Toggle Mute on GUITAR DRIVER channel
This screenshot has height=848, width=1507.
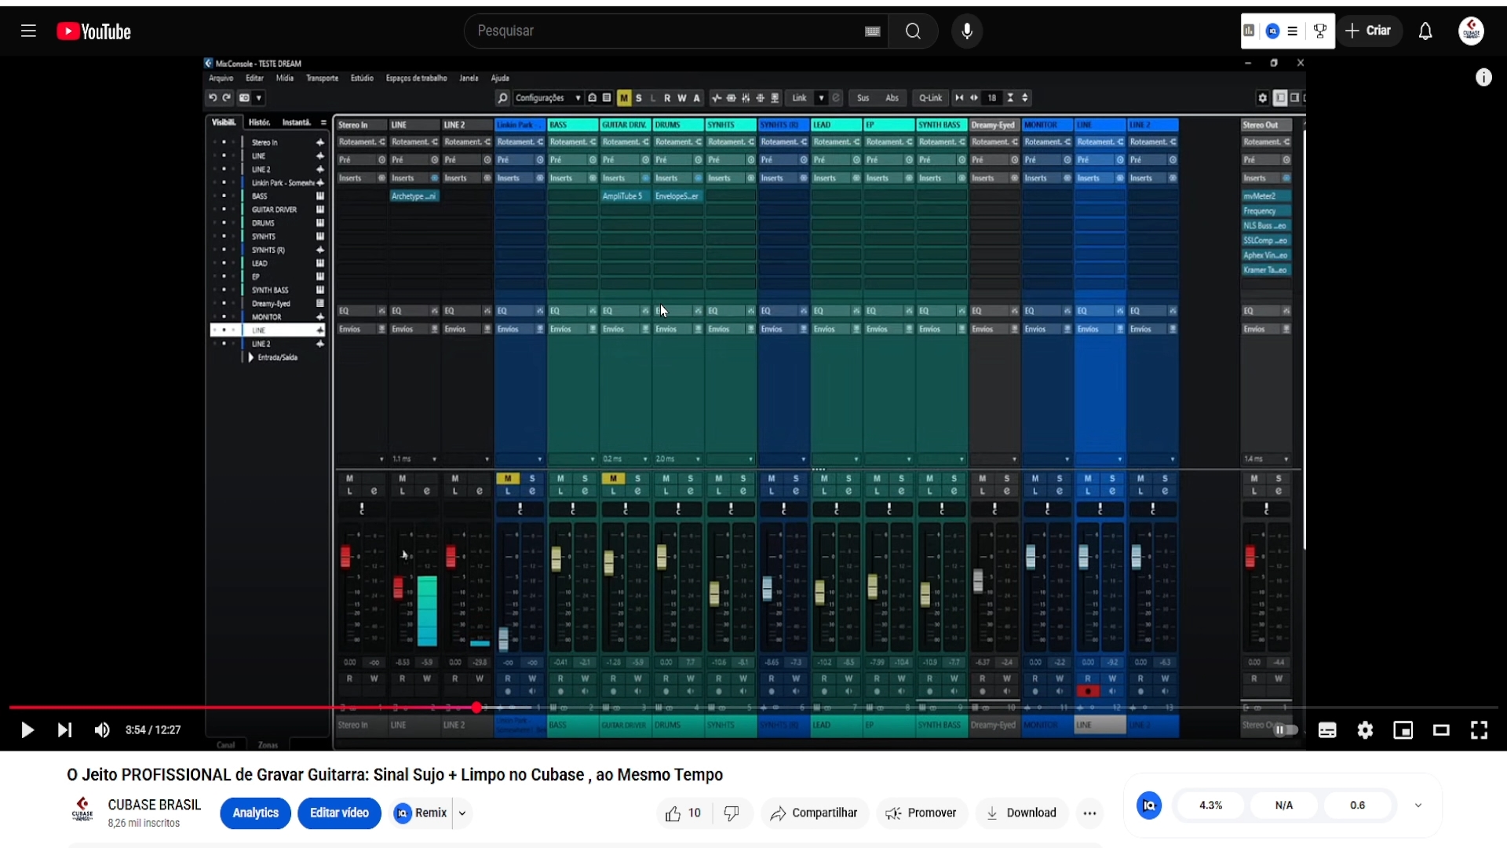coord(613,478)
